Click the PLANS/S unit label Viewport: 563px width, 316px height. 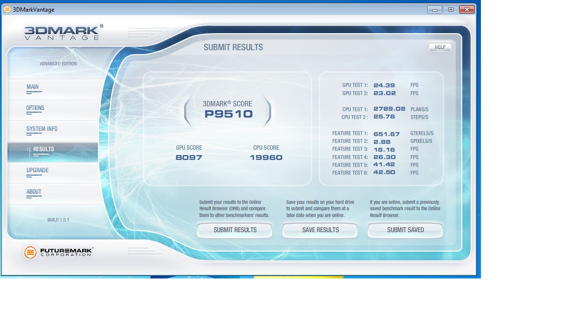pos(419,109)
